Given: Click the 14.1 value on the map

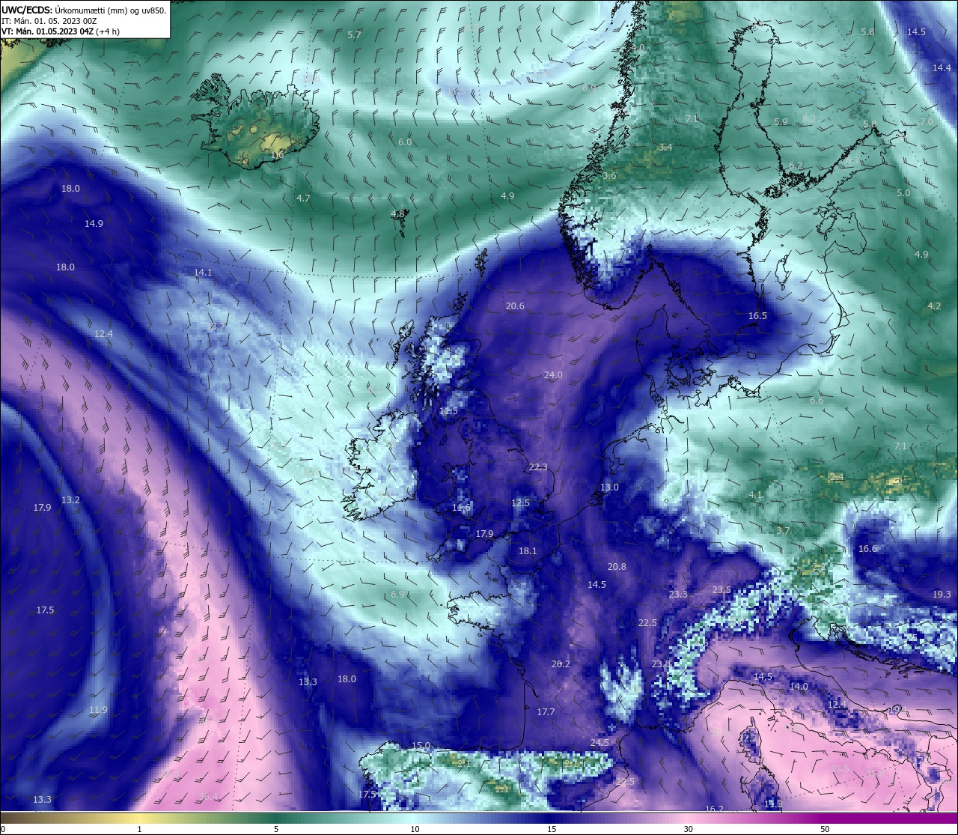Looking at the screenshot, I should [x=203, y=273].
